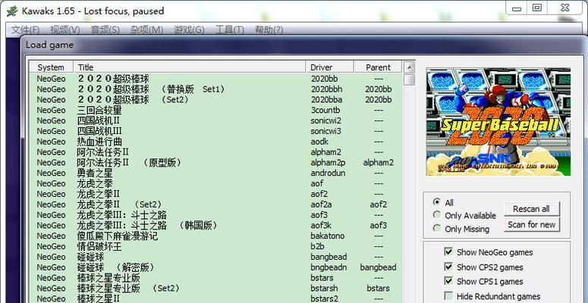Screen dimensions: 588x303
Task: Select the 棒球之星专业版 row with driver bstars
Action: 215,278
